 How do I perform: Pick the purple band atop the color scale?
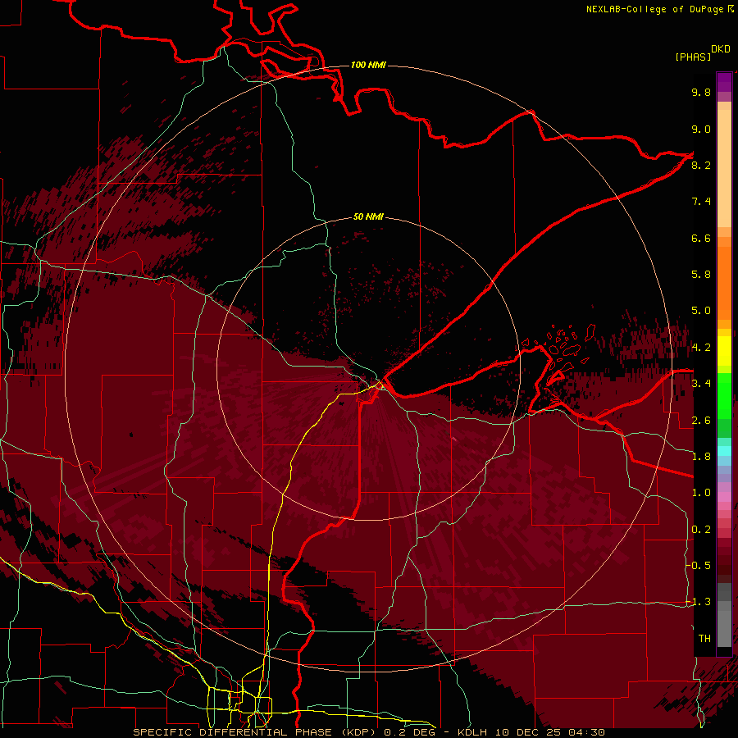point(724,82)
